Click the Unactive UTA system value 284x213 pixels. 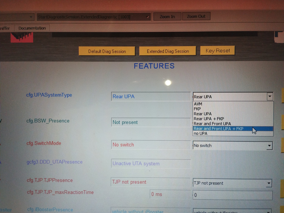(x=151, y=163)
